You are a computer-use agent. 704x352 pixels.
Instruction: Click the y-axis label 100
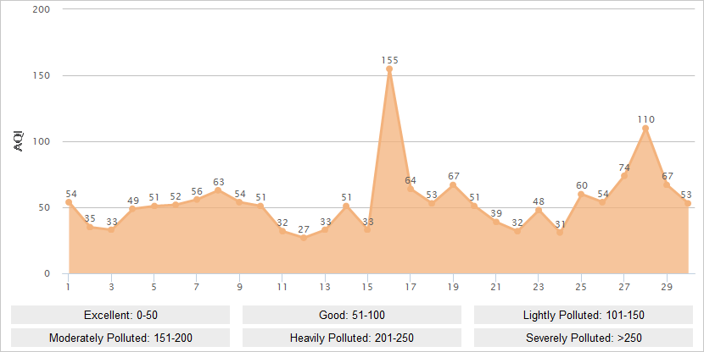click(42, 141)
